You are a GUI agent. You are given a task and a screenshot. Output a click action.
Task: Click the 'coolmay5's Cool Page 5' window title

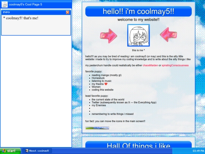pos(25,5)
